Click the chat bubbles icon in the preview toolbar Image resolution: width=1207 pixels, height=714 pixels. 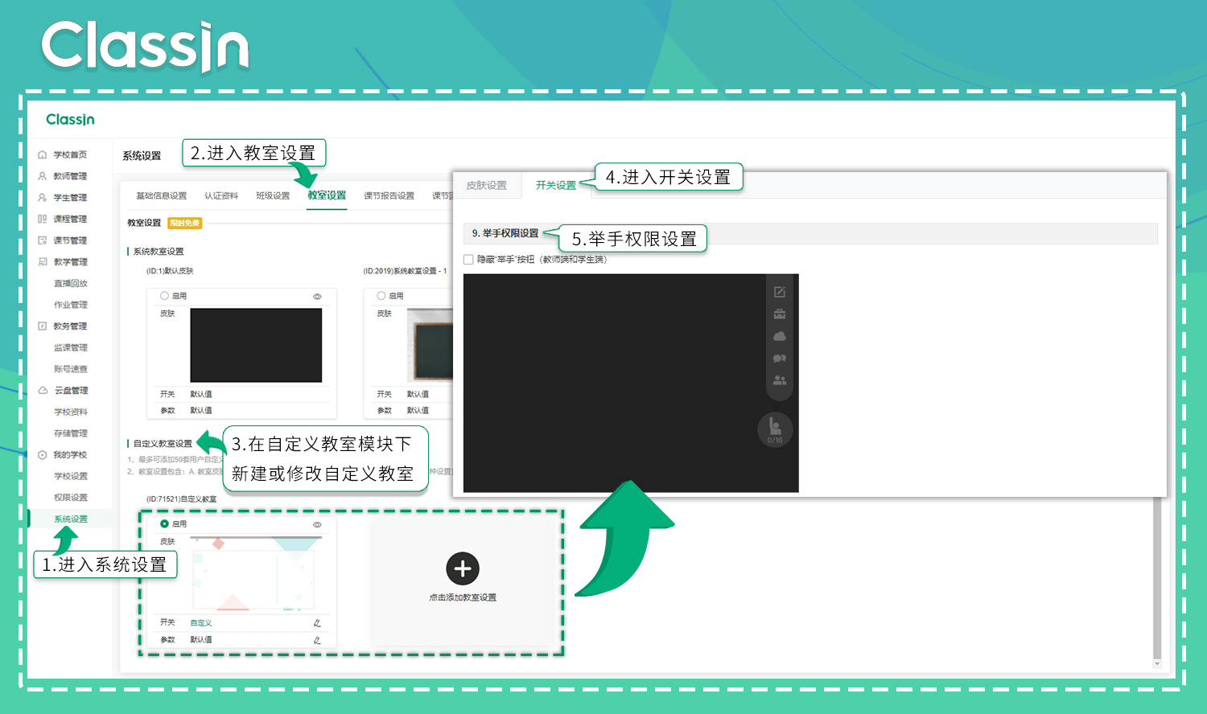(x=779, y=359)
